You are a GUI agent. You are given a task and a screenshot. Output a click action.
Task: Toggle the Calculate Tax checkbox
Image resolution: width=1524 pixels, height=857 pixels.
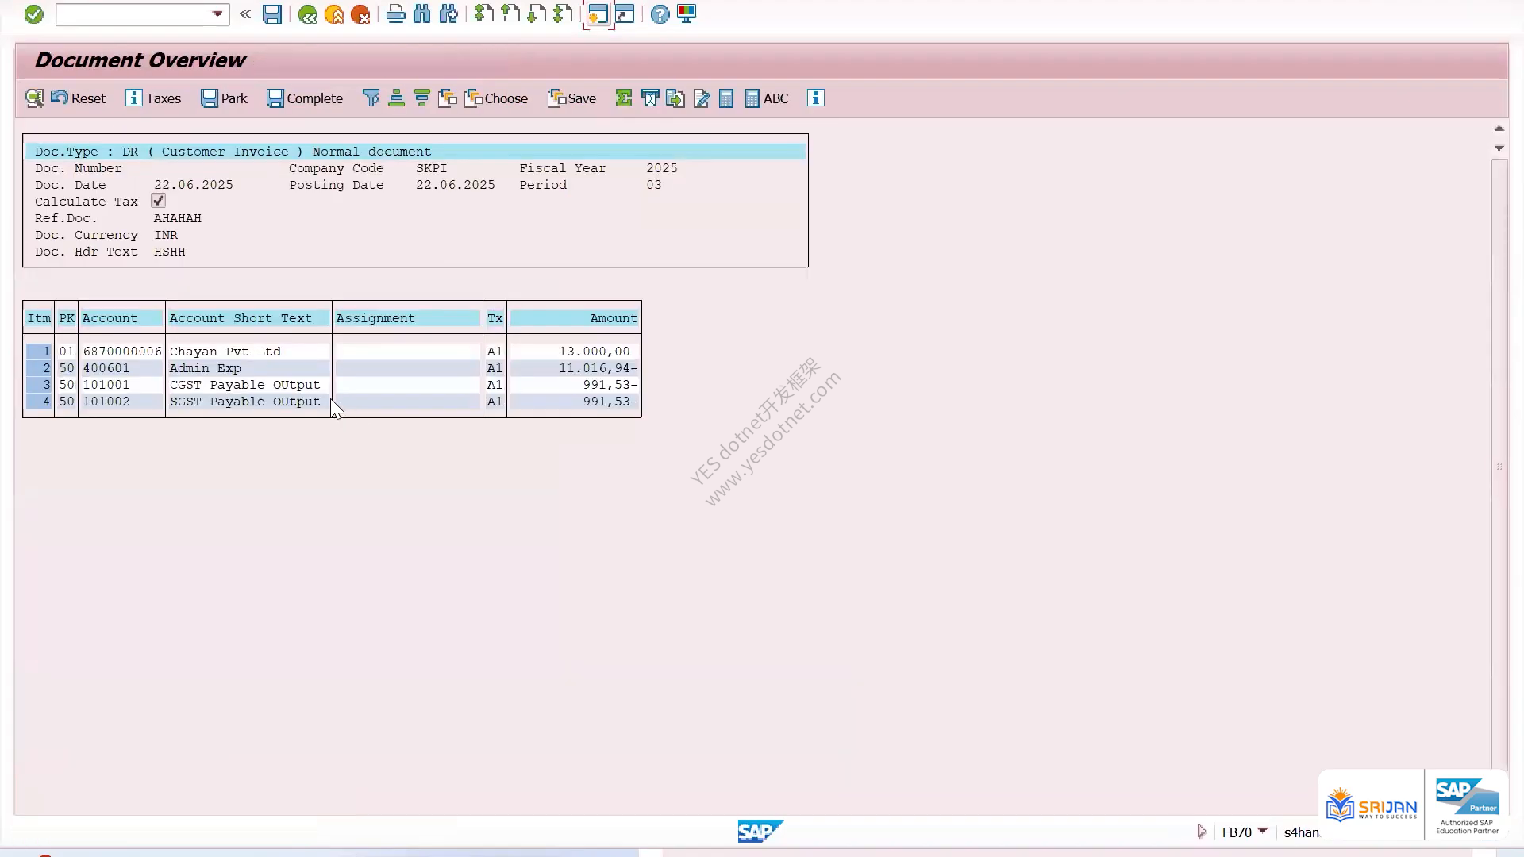click(159, 201)
